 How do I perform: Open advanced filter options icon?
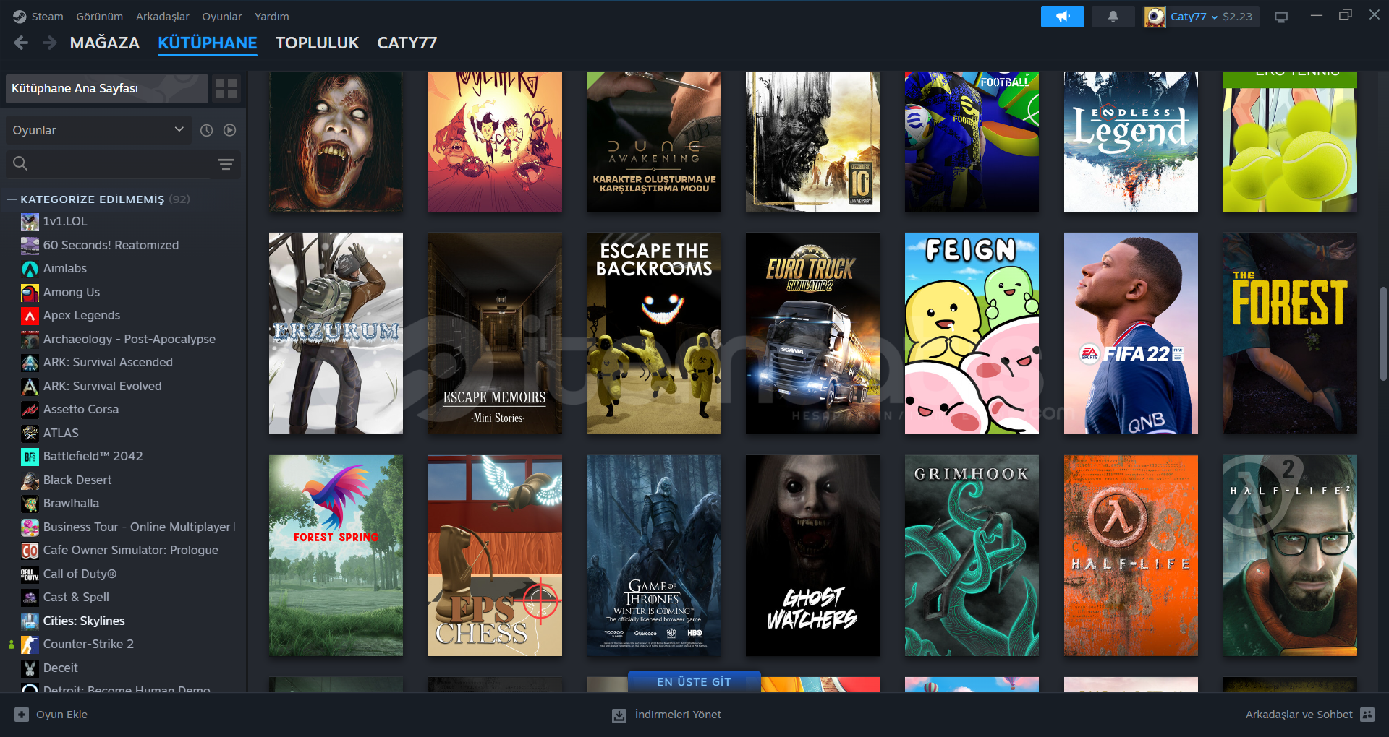[226, 165]
